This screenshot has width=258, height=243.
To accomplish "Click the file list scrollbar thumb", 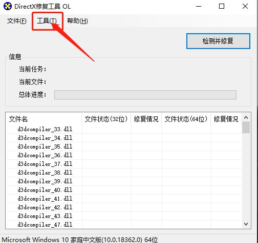I will point(246,127).
